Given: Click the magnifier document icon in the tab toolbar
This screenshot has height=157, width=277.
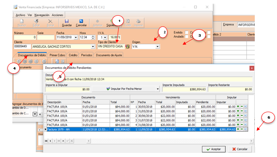Looking at the screenshot, I should pos(57,61).
